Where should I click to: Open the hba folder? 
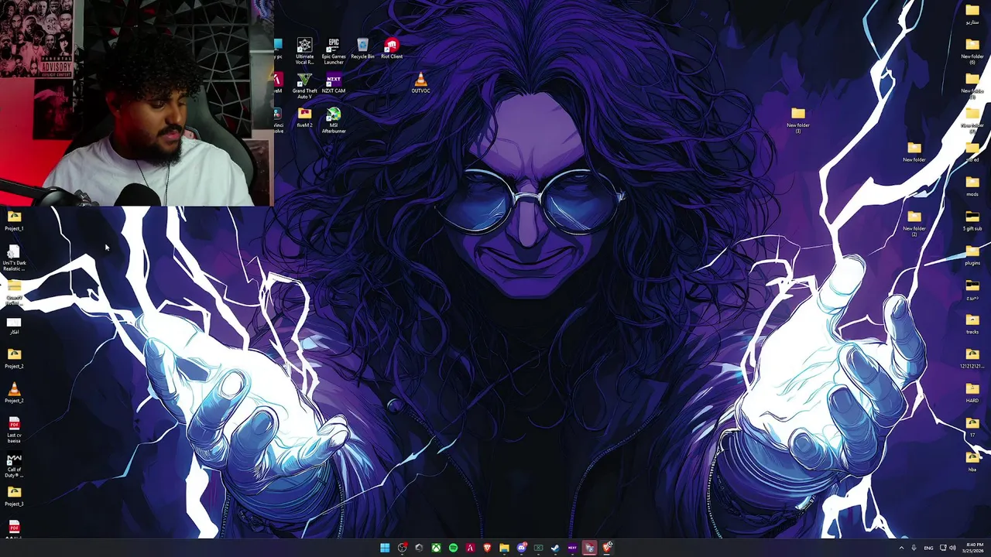[972, 462]
